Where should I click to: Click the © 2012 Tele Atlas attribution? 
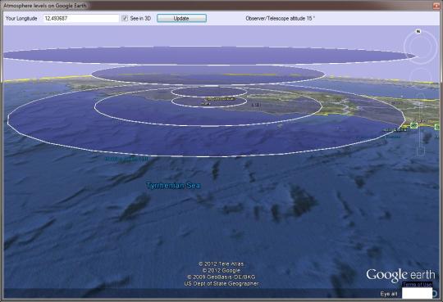[221, 264]
